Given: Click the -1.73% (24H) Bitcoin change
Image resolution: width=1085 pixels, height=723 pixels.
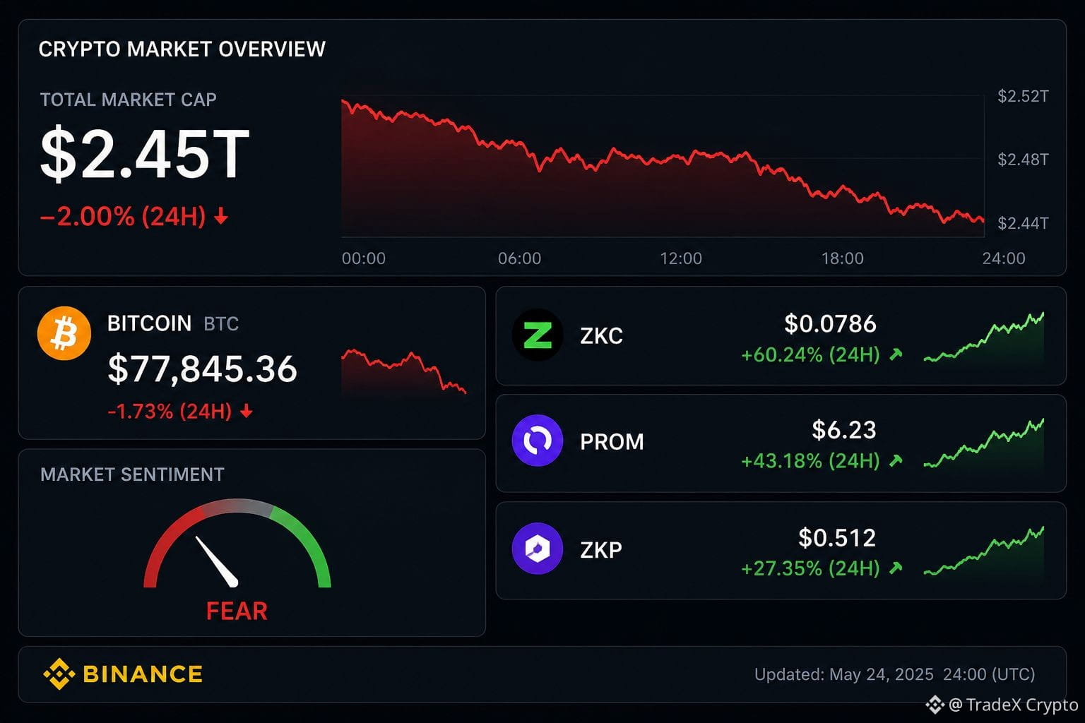Looking at the screenshot, I should click(x=170, y=411).
